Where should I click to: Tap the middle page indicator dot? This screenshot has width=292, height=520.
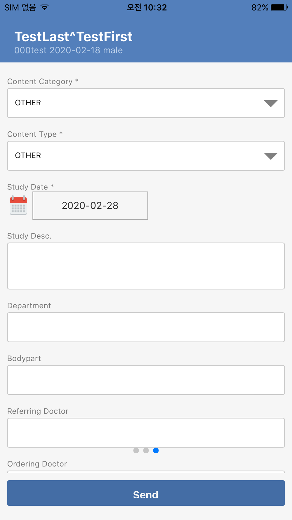pyautogui.click(x=146, y=450)
